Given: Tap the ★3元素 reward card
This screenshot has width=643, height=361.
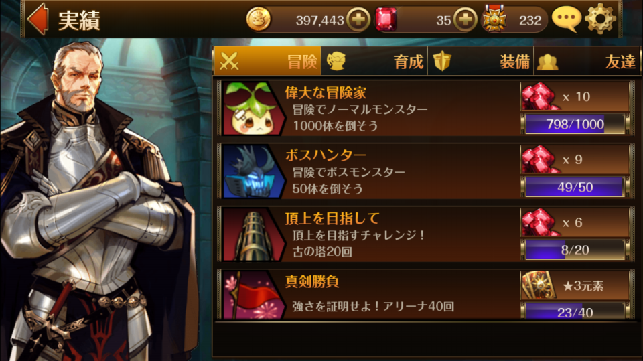Looking at the screenshot, I should 575,285.
